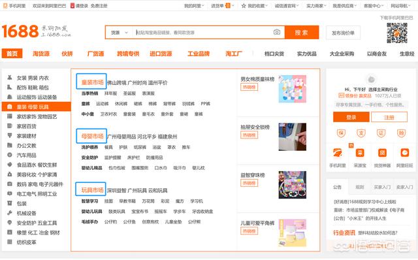The width and height of the screenshot is (418, 260).
Task: Click the camera image-search icon
Action: (x=277, y=32)
